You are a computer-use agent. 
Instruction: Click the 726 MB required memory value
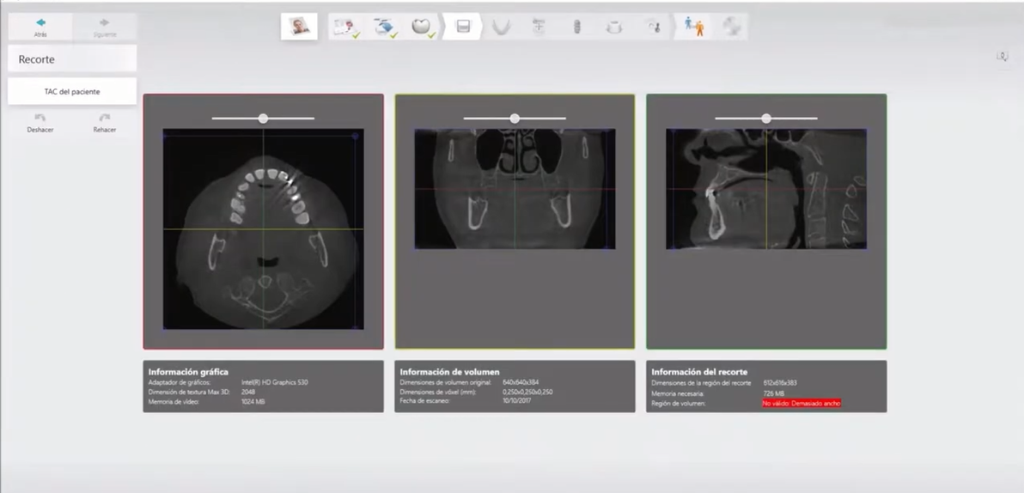(x=775, y=393)
